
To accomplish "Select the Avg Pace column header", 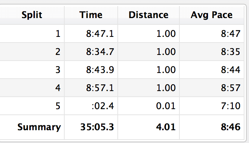I will (x=212, y=15).
